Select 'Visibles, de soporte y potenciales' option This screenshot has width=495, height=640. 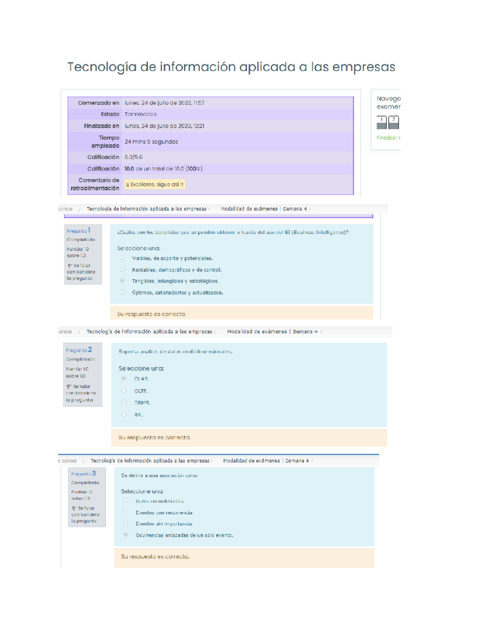pos(122,258)
